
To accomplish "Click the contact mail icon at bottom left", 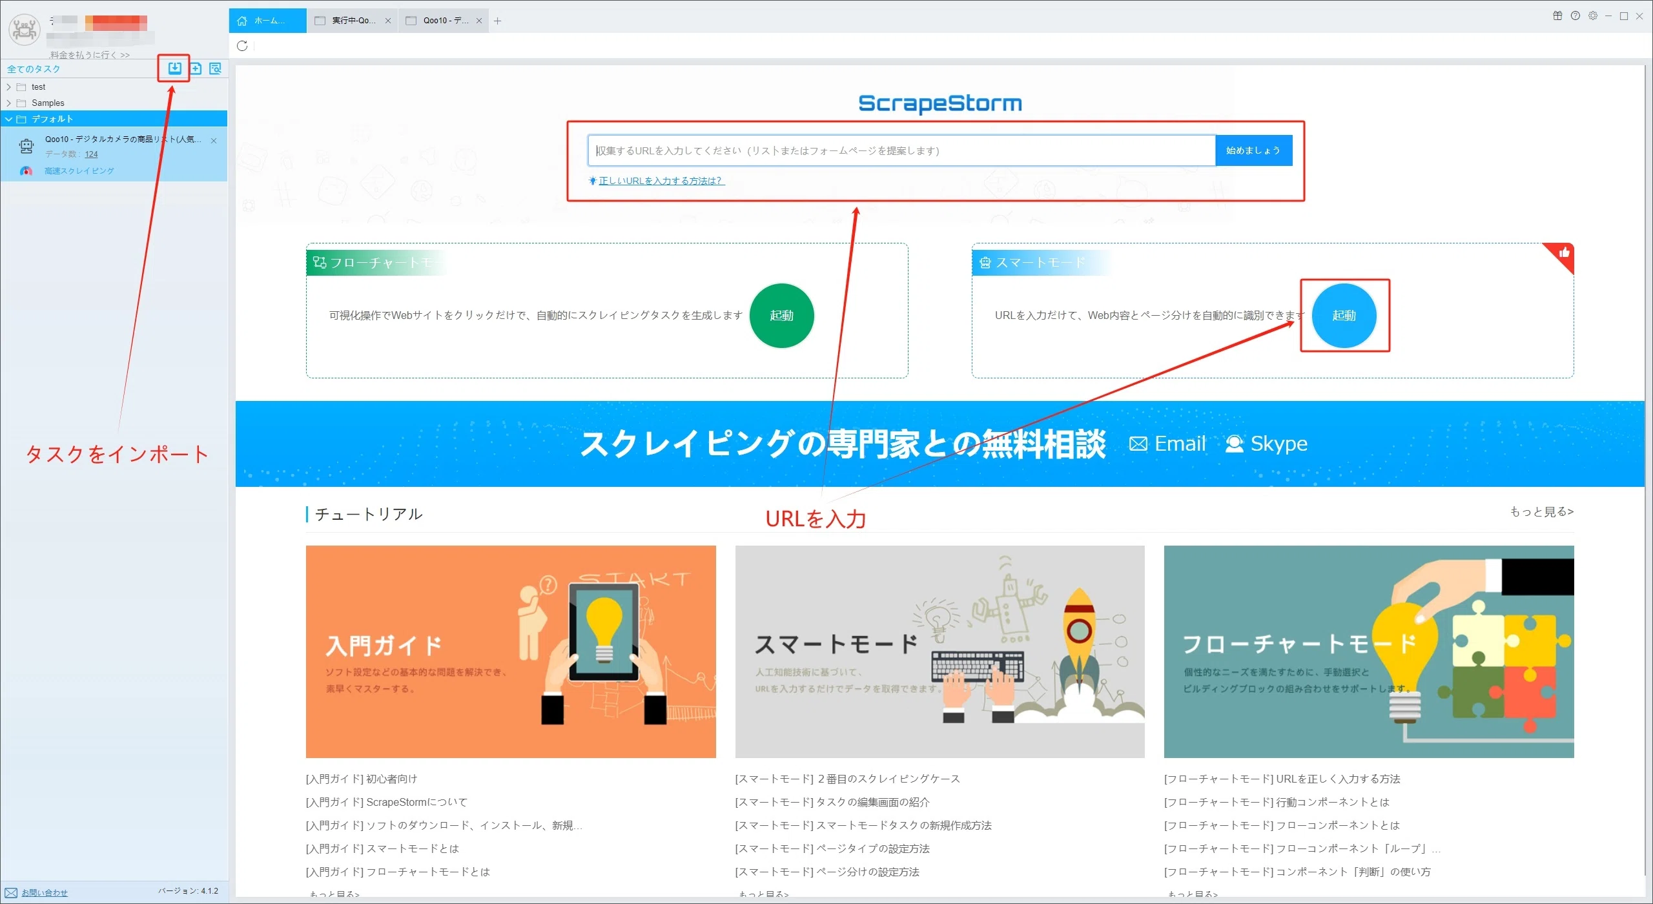I will coord(11,893).
